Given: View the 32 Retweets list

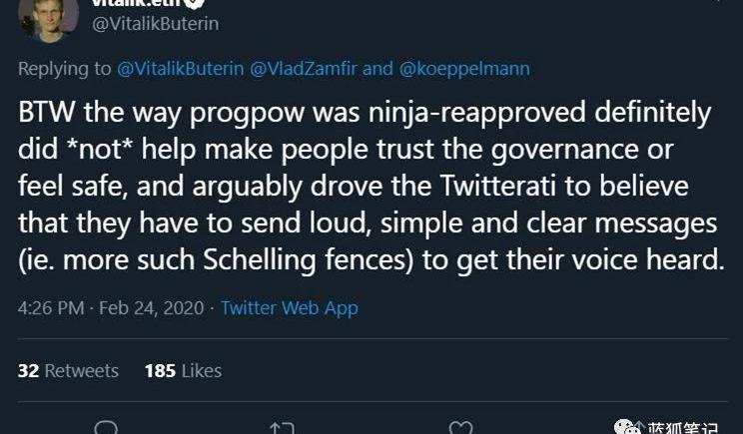Looking at the screenshot, I should (x=68, y=370).
